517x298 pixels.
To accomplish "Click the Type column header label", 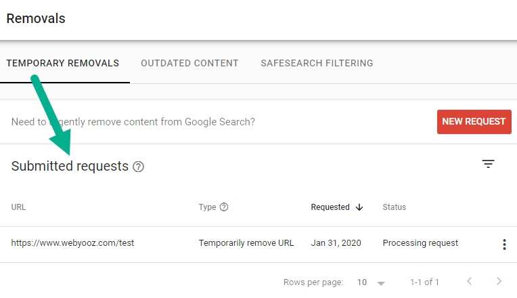I will 207,207.
